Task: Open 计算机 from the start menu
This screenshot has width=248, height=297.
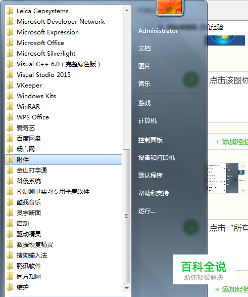Action: (x=147, y=120)
